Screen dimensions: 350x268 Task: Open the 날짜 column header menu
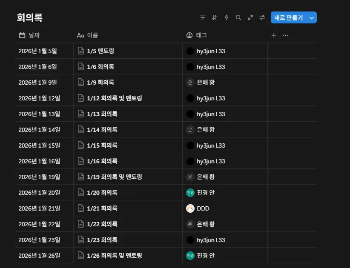click(29, 35)
